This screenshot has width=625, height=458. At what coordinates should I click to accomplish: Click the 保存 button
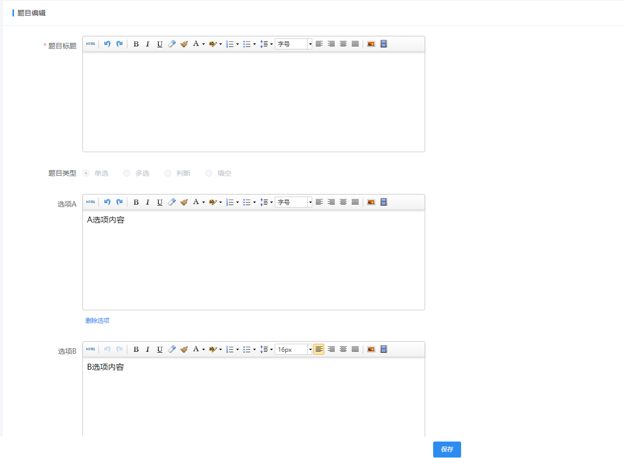447,450
